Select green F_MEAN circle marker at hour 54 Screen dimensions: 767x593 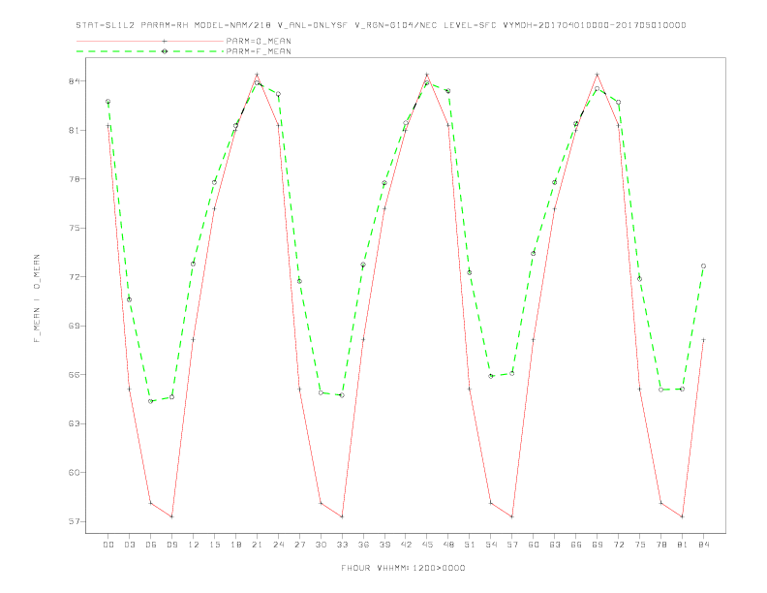(491, 376)
